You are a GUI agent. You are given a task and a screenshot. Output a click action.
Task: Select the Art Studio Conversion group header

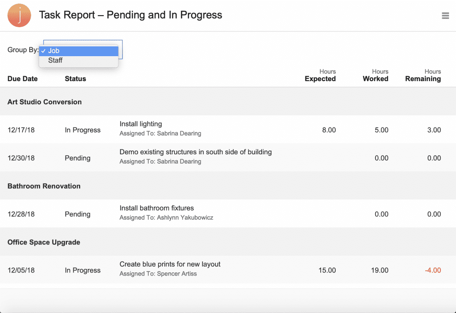pos(44,102)
